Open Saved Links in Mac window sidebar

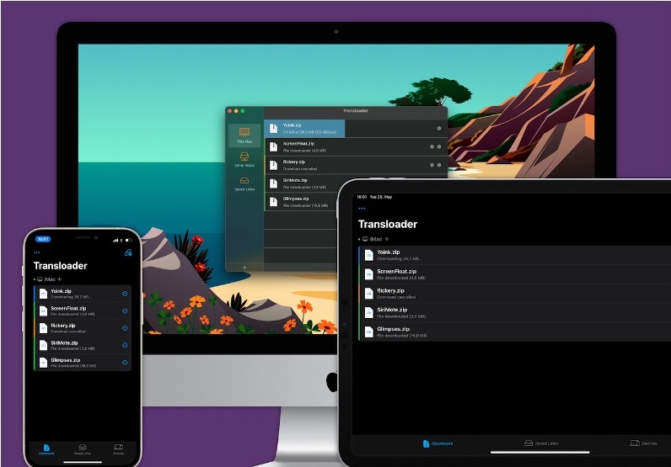[244, 183]
